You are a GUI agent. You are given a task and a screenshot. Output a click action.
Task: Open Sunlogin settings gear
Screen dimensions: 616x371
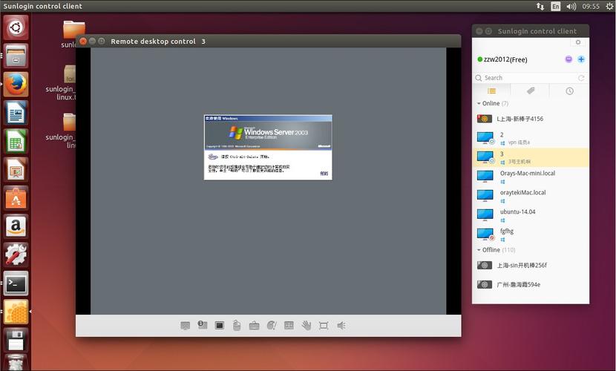(x=578, y=42)
